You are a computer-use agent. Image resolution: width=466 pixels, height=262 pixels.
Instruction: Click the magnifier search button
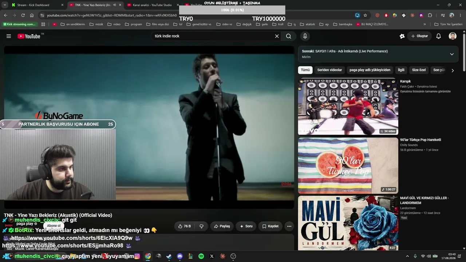[x=288, y=36]
